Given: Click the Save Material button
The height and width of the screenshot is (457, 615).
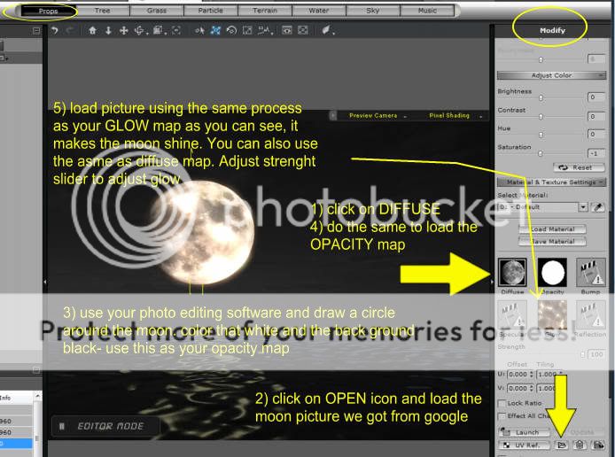Looking at the screenshot, I should pos(553,242).
